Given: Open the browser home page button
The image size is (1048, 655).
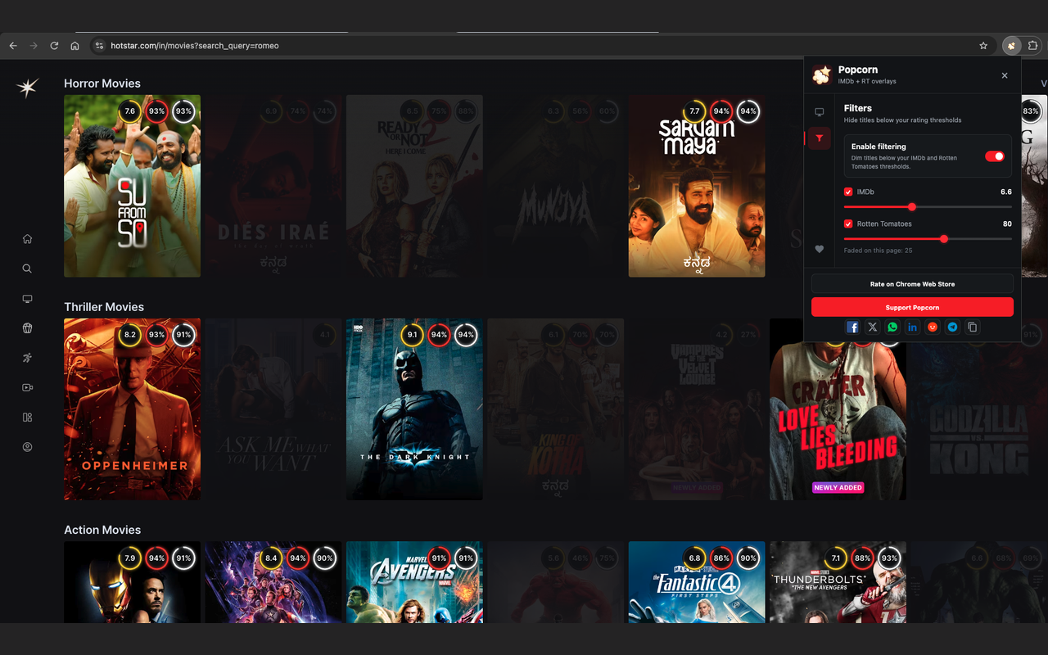Looking at the screenshot, I should pos(75,46).
